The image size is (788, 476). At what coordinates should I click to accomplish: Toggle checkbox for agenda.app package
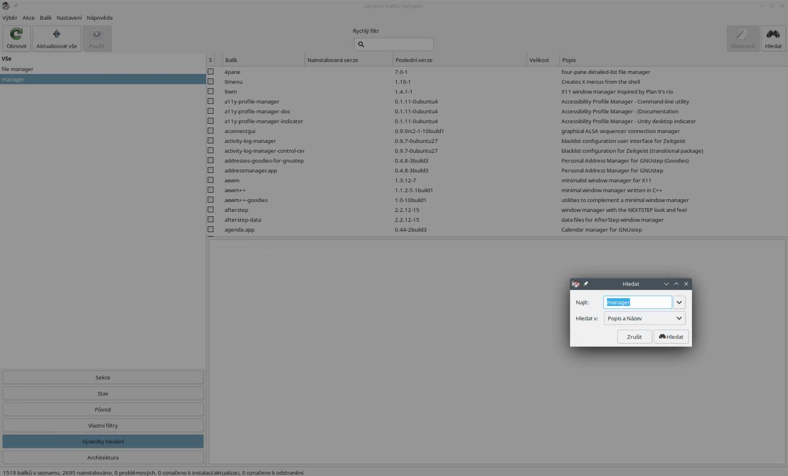(x=211, y=229)
